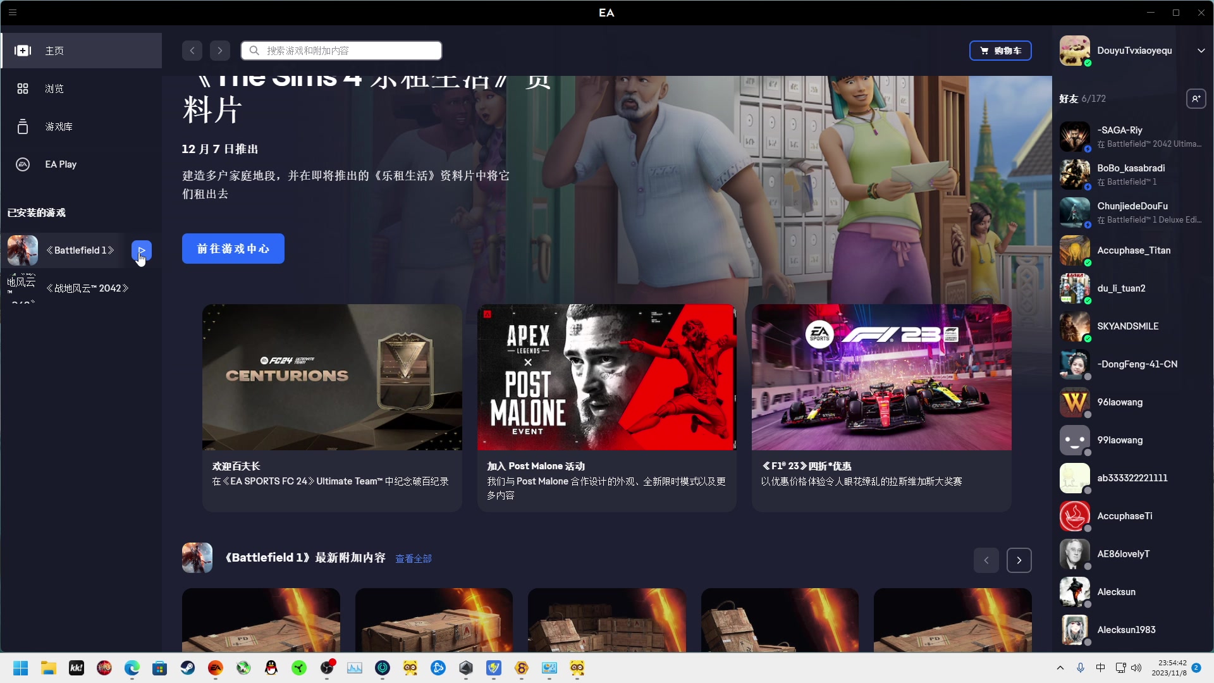Open network settings from the system tray
The height and width of the screenshot is (683, 1214).
1121,668
